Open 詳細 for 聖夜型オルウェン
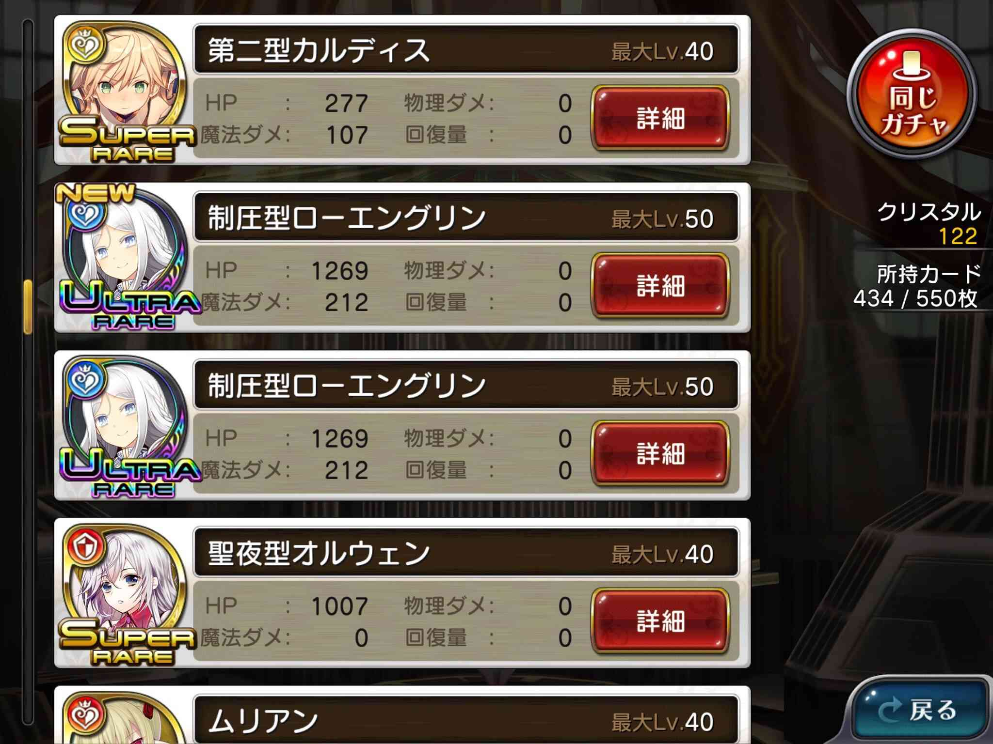The image size is (993, 744). 660,620
